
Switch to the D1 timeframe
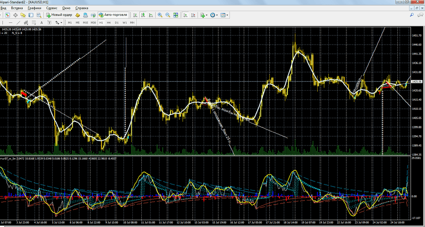point(116,23)
